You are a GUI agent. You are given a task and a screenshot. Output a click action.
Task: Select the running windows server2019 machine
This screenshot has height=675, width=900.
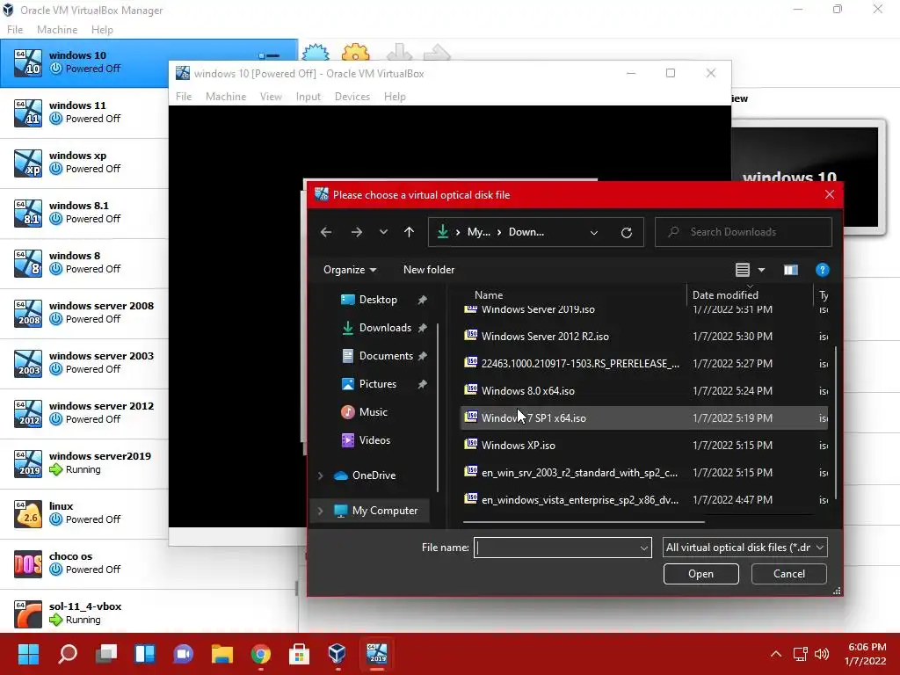[84, 463]
